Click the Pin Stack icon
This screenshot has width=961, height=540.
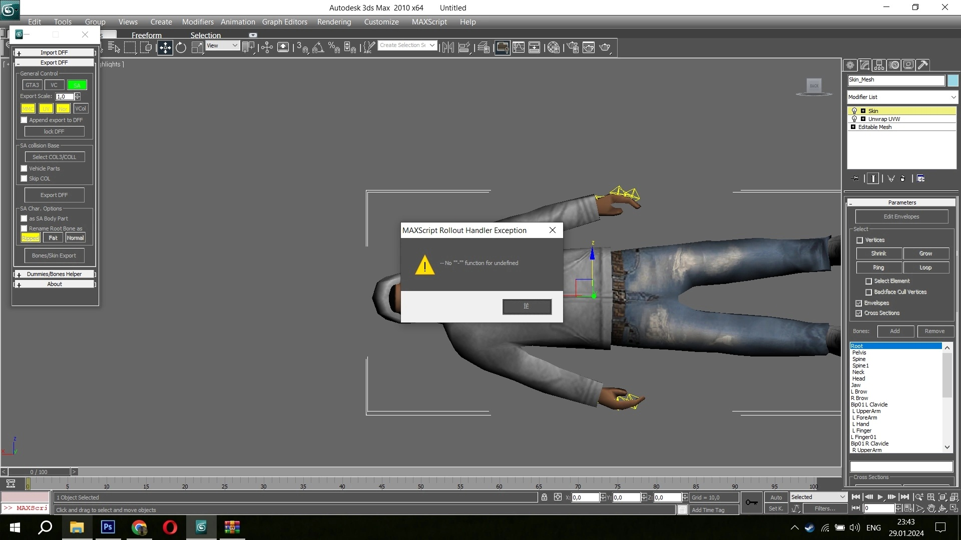tap(855, 178)
